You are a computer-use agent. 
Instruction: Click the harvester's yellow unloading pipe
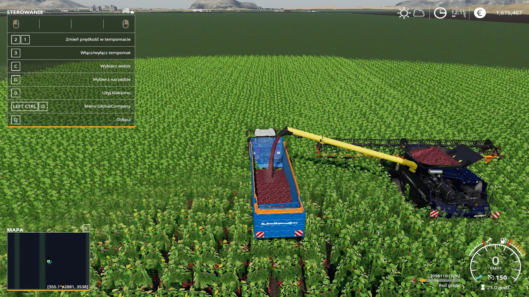coord(351,148)
